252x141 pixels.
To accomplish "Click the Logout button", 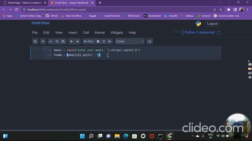I will coord(212,23).
